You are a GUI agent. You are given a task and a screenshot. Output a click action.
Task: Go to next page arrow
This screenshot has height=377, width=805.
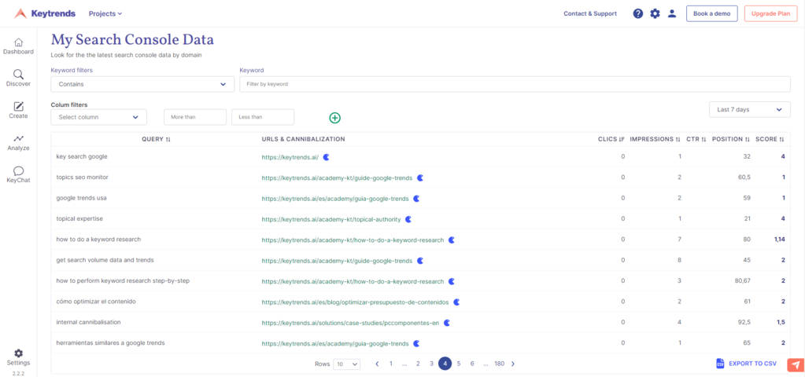coord(513,364)
